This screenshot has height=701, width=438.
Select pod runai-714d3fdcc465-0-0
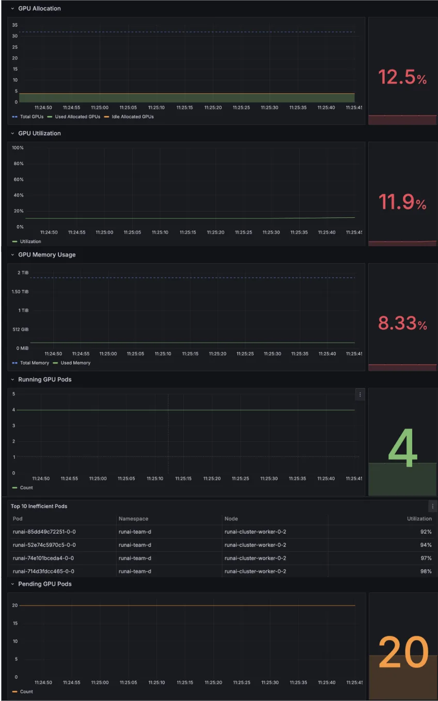[43, 571]
